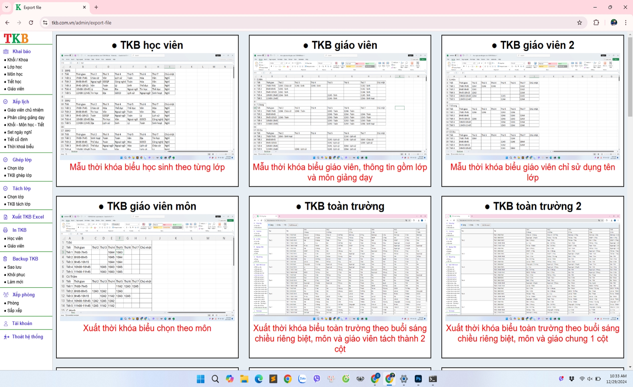The height and width of the screenshot is (387, 633).
Task: Click the Tài khoản user icon
Action: (6, 323)
